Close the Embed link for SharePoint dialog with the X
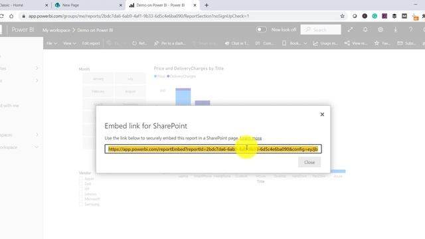 point(322,114)
